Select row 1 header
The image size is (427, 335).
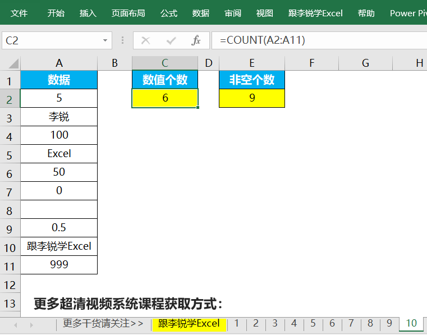[10, 81]
